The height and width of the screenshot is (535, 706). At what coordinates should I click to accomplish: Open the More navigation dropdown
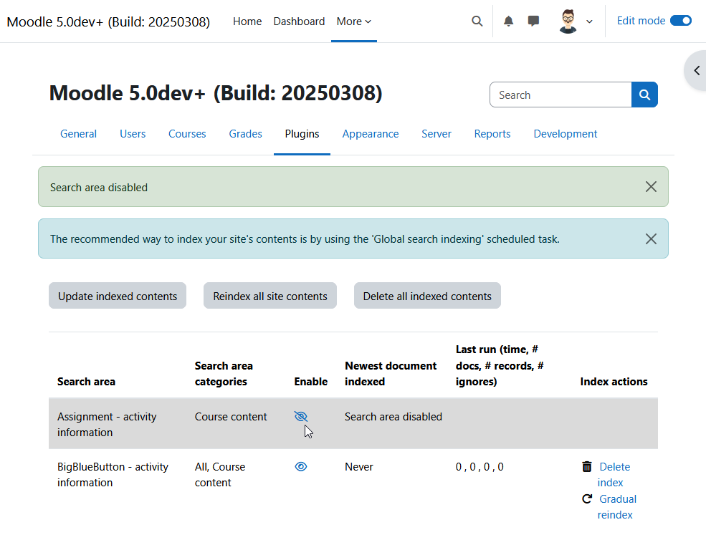click(354, 21)
